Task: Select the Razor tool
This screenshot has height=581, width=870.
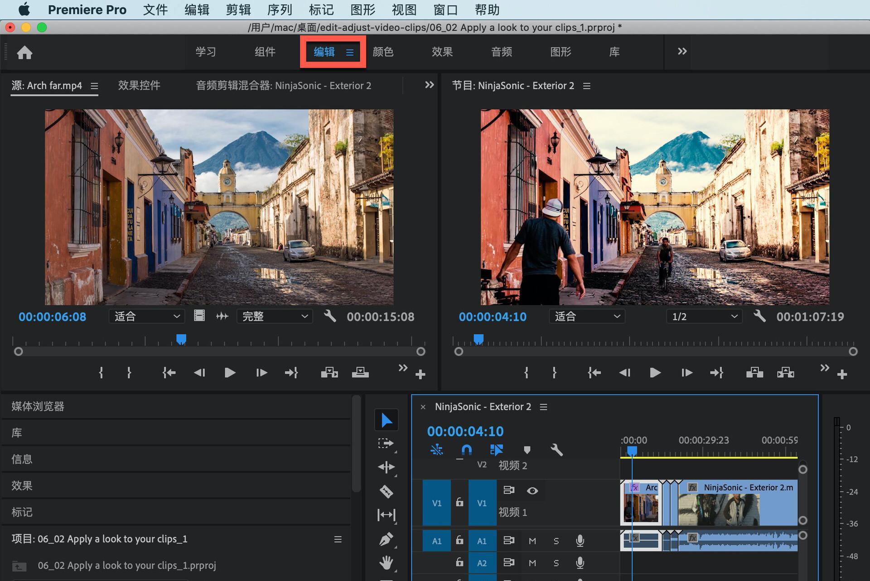Action: (386, 491)
